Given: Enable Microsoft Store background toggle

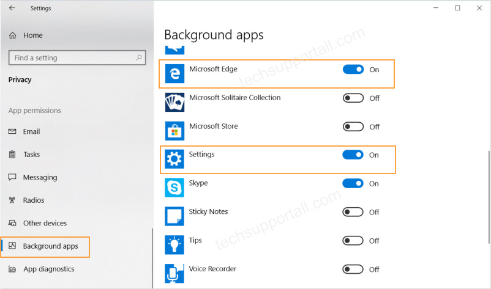Looking at the screenshot, I should point(353,127).
